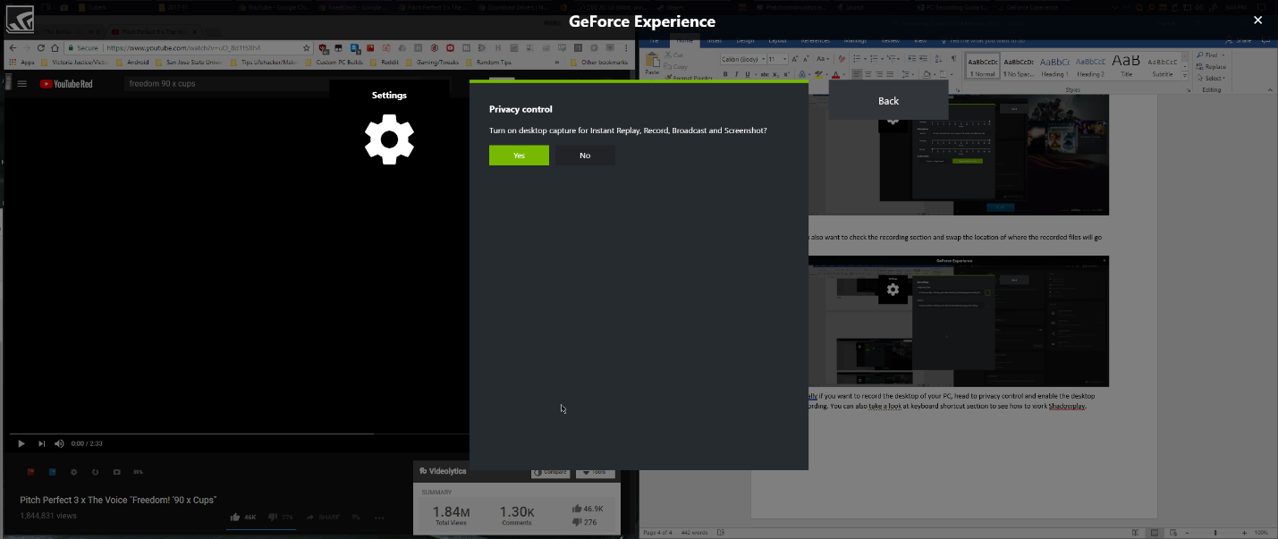Apply the Title style in Word

click(1126, 68)
